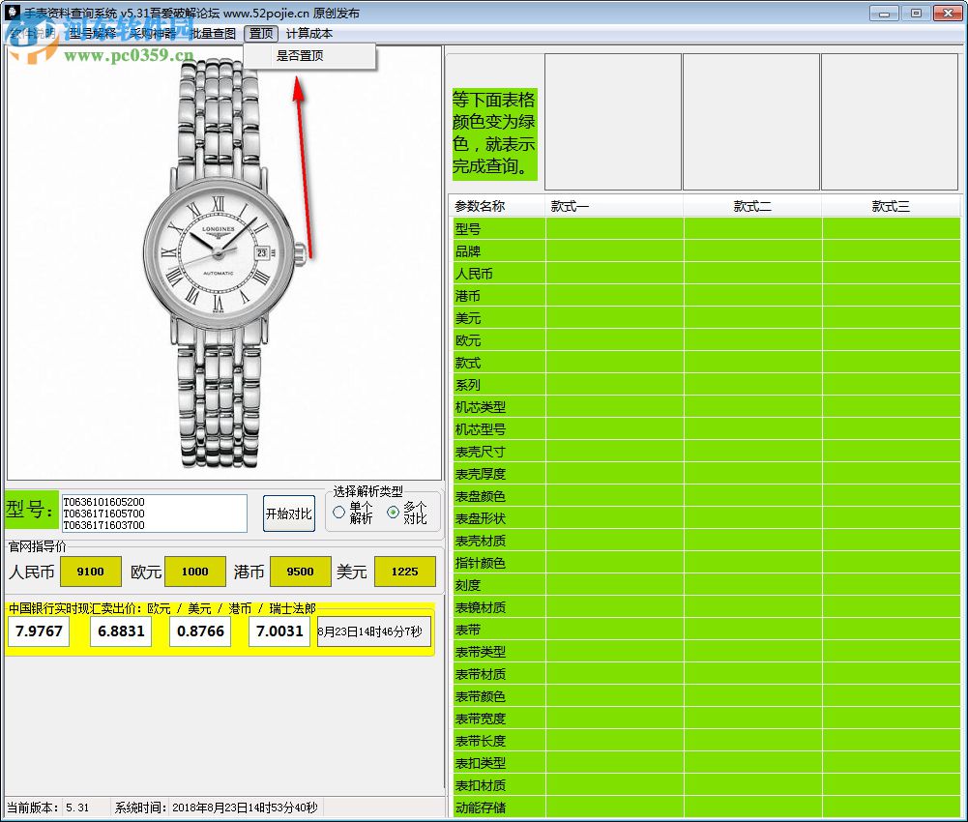Select the 指针颜色 row

[707, 563]
